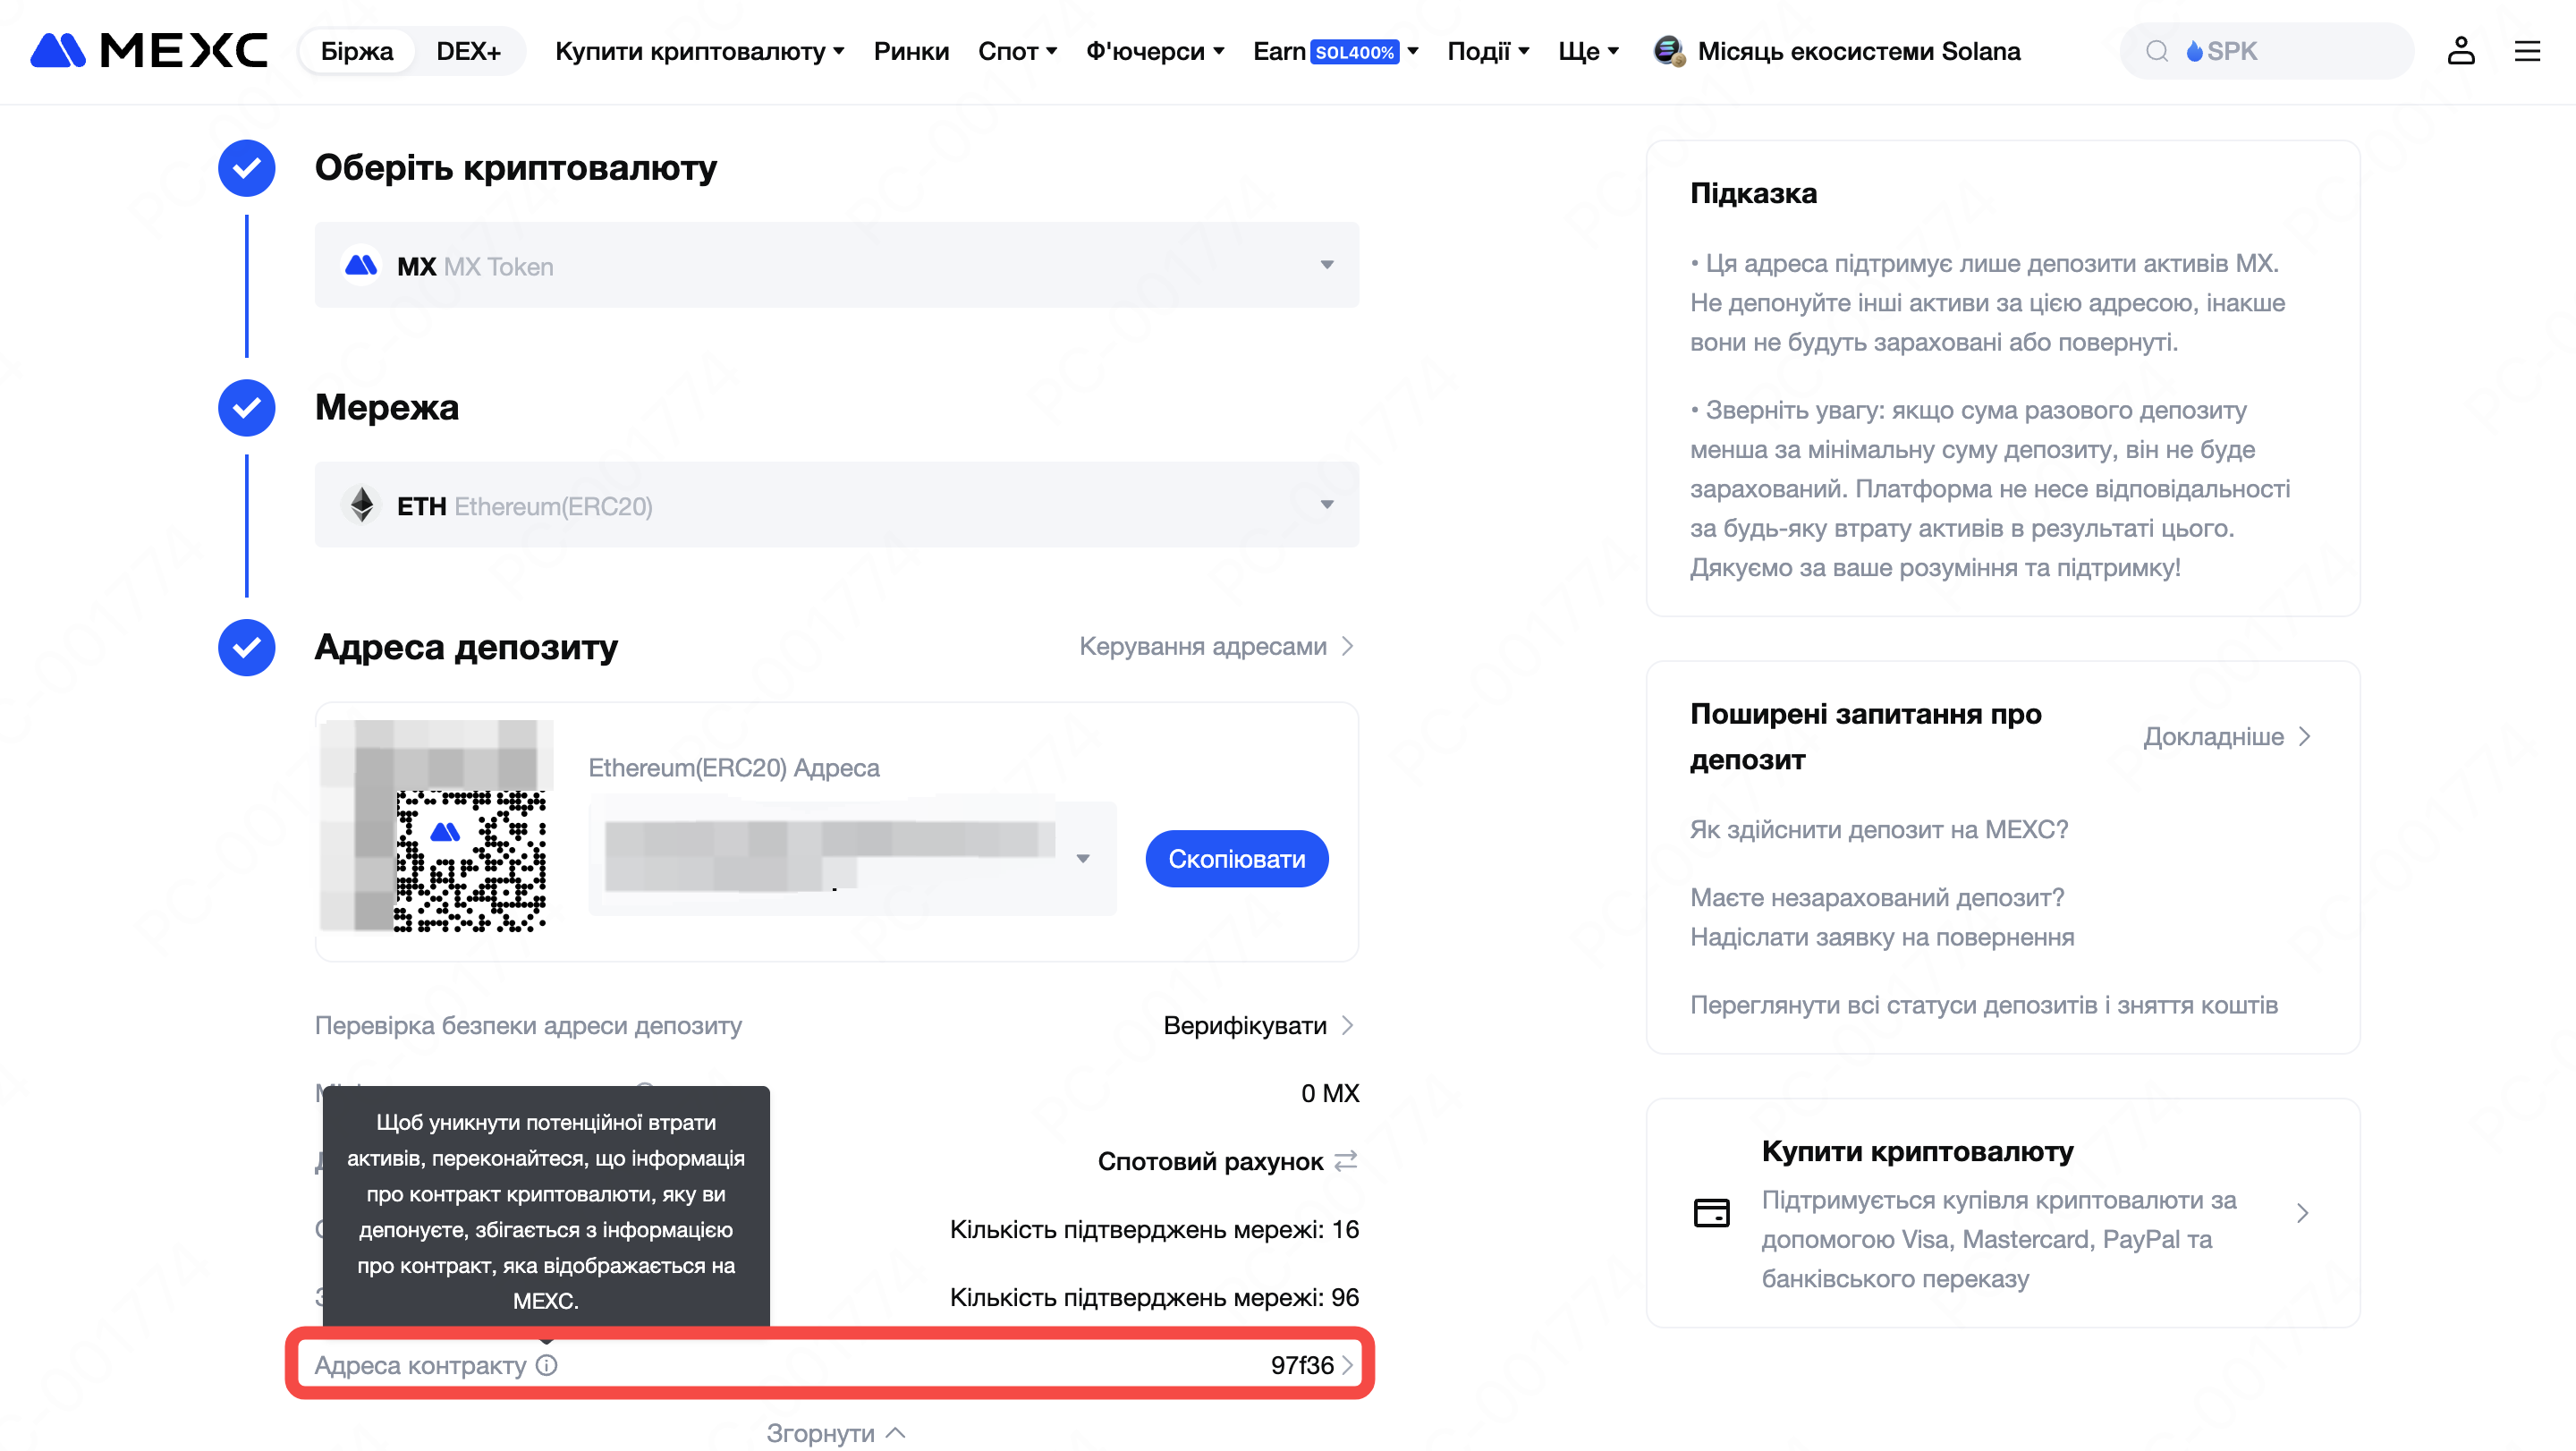Open the user account profile icon
Viewport: 2576px width, 1451px height.
(2460, 51)
